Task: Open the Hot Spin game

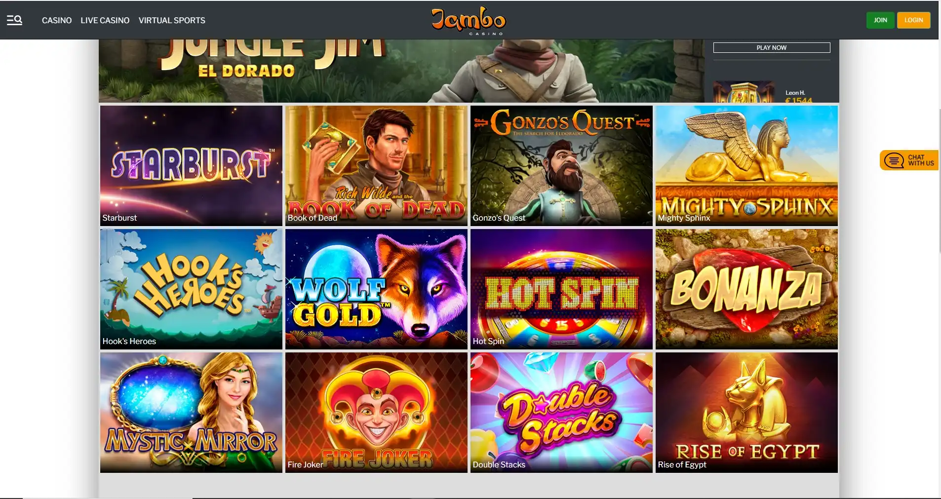Action: pyautogui.click(x=561, y=289)
